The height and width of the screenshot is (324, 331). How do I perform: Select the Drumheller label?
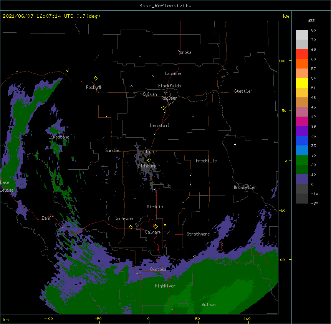[245, 187]
